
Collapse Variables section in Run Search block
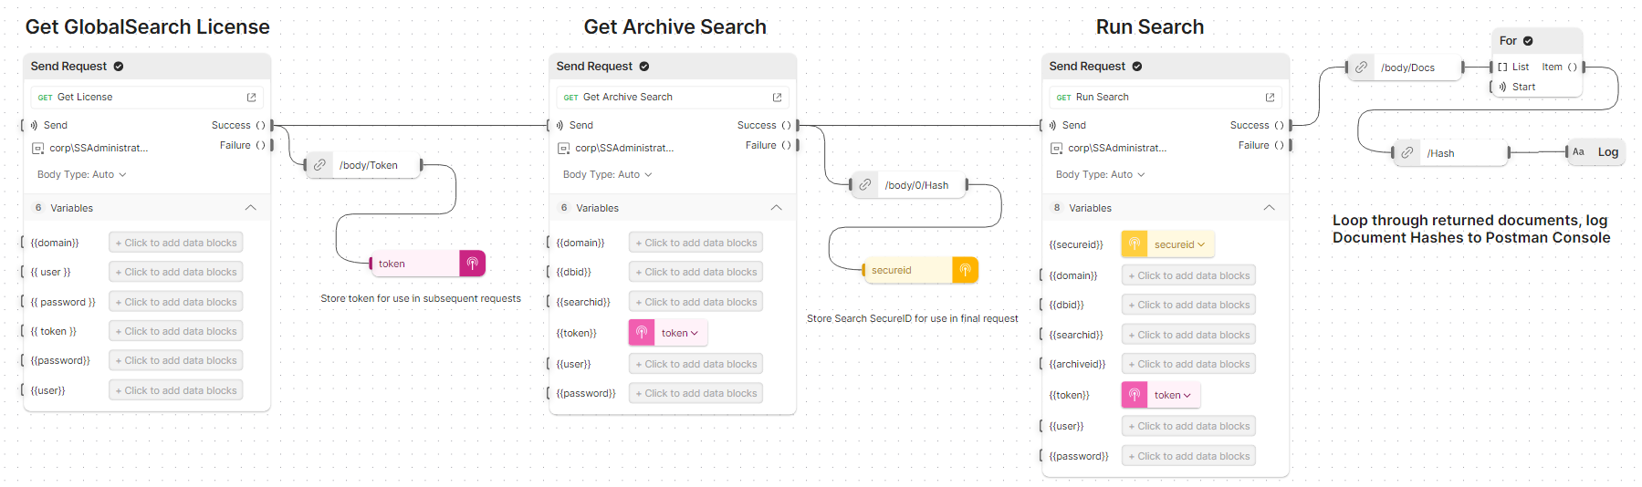(1269, 208)
